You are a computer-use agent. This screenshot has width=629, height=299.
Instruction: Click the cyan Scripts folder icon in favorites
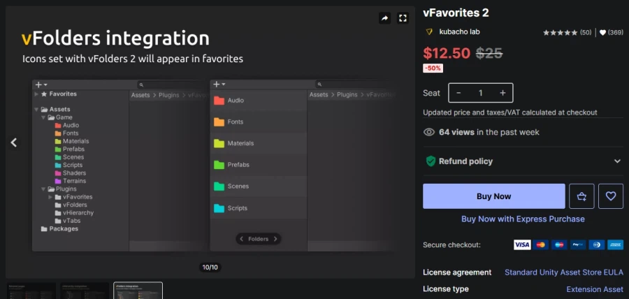coord(219,208)
